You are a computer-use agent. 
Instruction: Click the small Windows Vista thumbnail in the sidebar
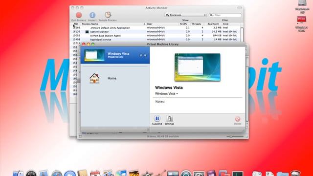94,55
